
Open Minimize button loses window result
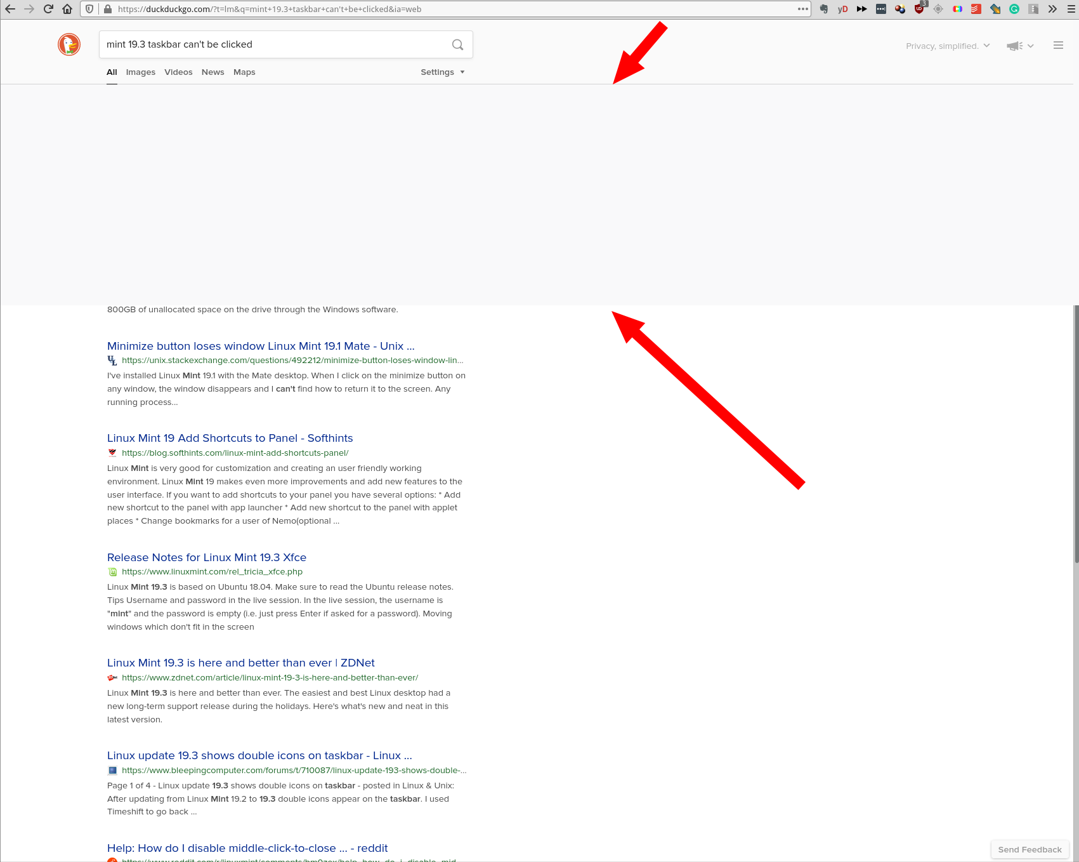(261, 346)
